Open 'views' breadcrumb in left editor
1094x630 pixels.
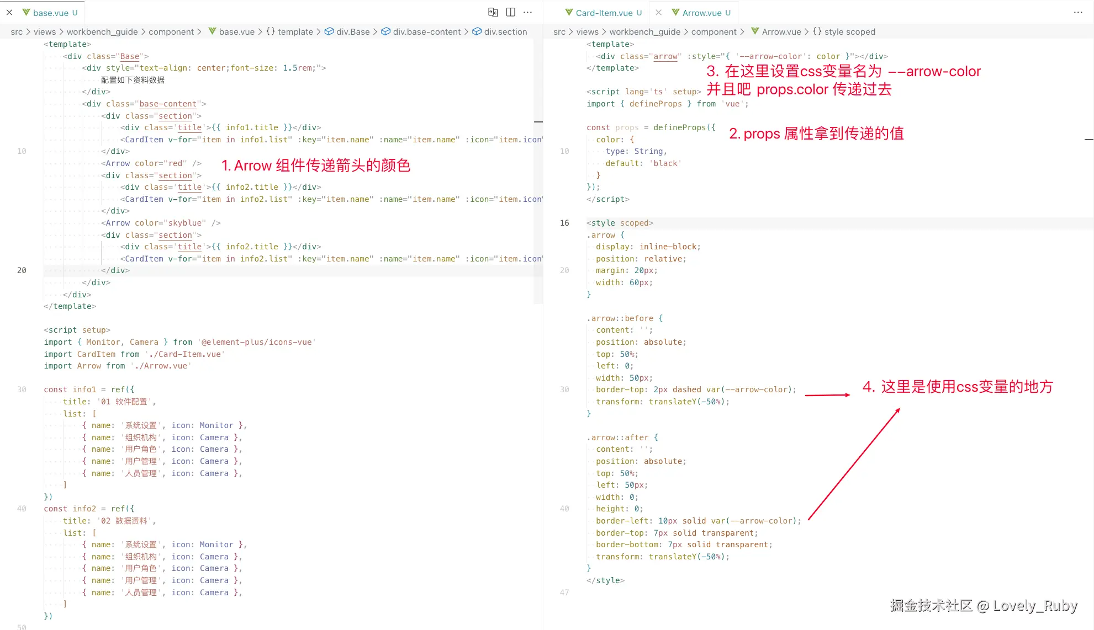[45, 32]
